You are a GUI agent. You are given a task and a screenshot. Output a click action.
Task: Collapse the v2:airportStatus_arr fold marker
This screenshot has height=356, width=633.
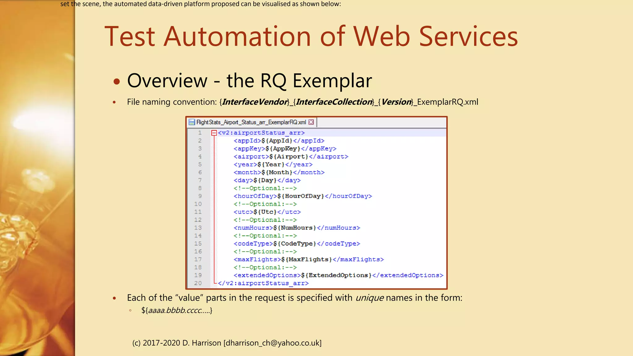214,133
